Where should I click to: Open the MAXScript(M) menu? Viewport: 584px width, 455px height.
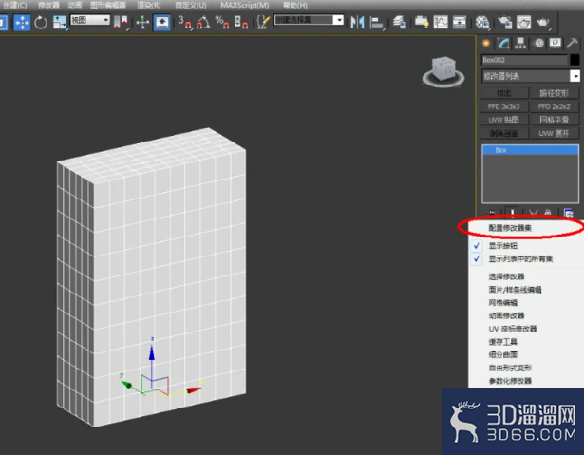pos(244,5)
